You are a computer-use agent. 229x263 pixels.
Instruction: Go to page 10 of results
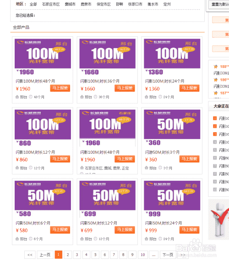click(x=142, y=255)
